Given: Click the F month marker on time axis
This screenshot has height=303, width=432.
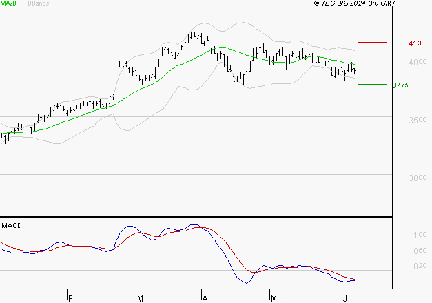Looking at the screenshot, I should 70,298.
